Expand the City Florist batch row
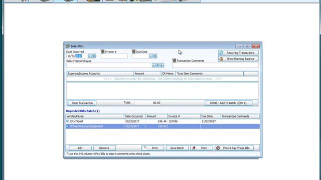The image size is (321, 180). 67,121
